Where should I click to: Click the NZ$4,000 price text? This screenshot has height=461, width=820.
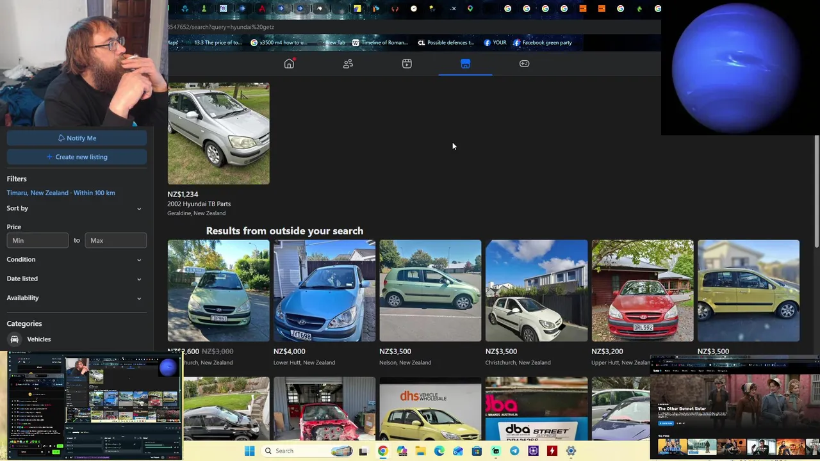290,351
